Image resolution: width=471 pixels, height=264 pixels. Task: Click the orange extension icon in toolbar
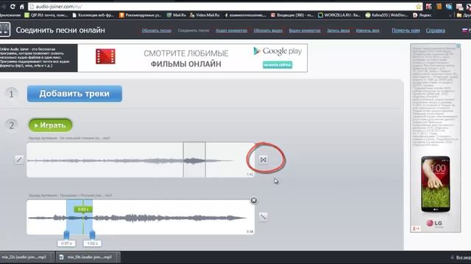coord(439,7)
